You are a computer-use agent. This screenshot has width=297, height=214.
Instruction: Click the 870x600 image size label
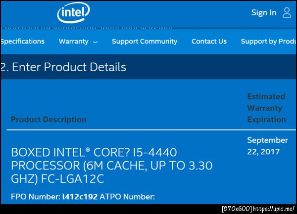coord(238,209)
